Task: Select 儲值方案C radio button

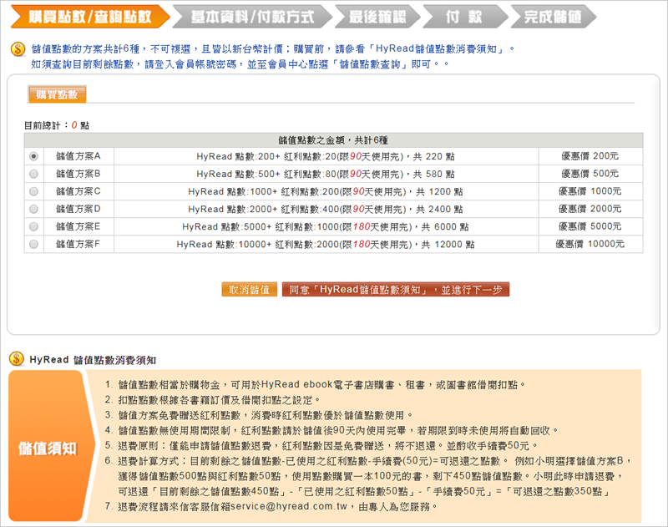Action: [33, 191]
